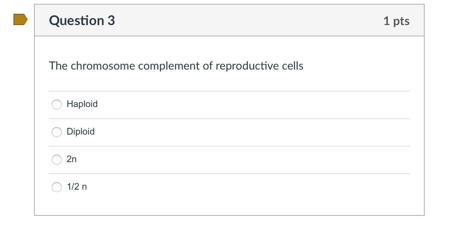This screenshot has width=453, height=226.
Task: Click the 2n answer text
Action: (72, 159)
